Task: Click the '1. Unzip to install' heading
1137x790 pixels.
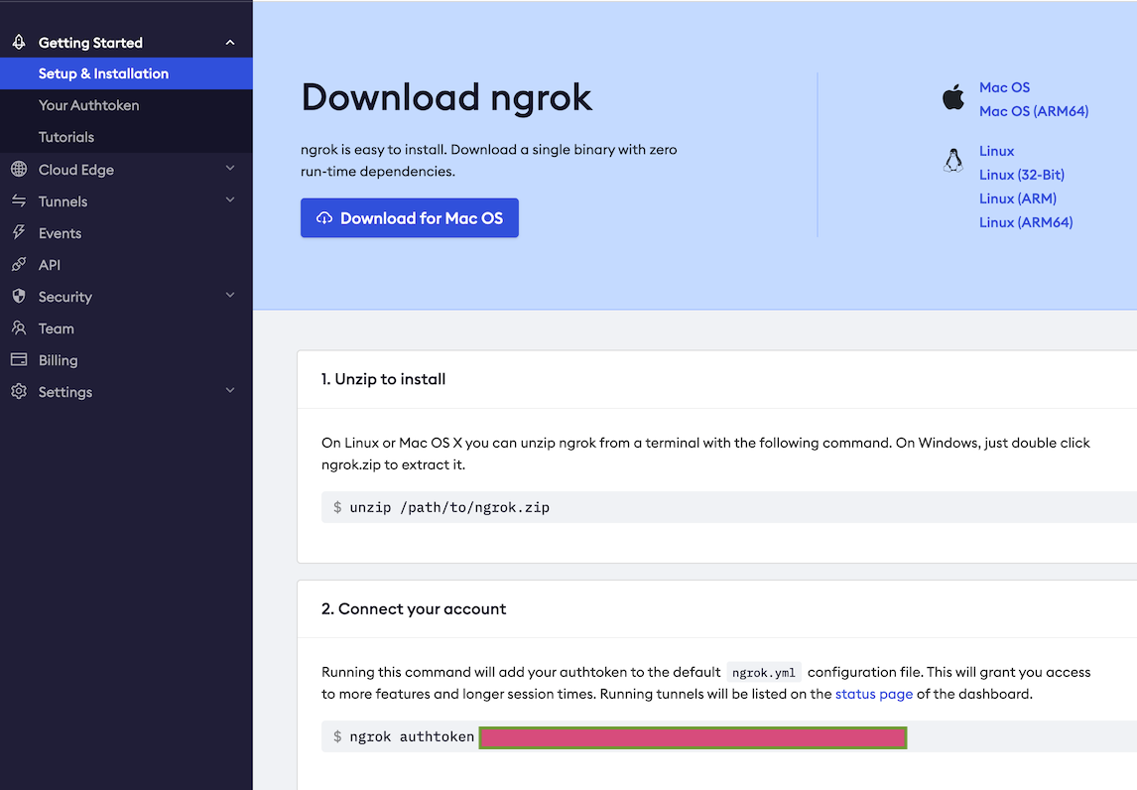Action: point(384,379)
